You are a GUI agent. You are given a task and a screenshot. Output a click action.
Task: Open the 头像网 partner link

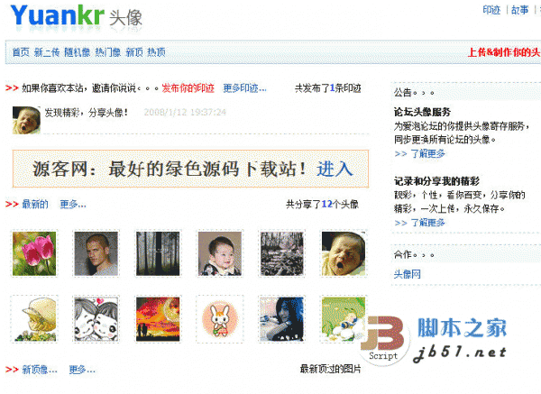pyautogui.click(x=408, y=274)
